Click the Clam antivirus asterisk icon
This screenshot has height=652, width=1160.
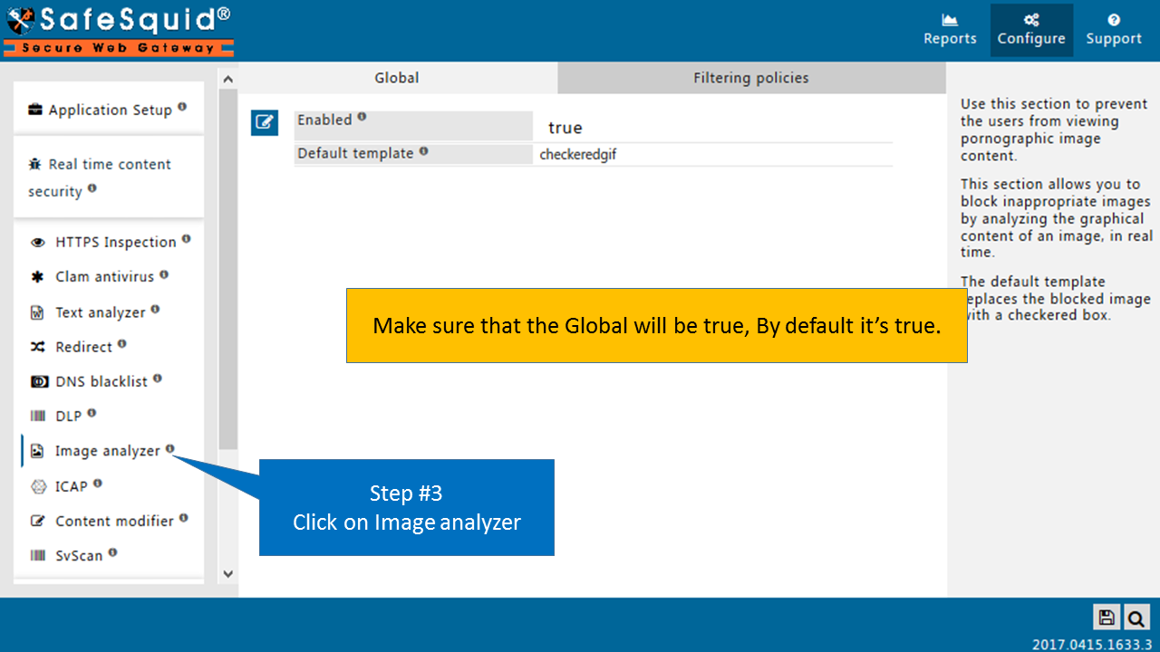click(38, 277)
